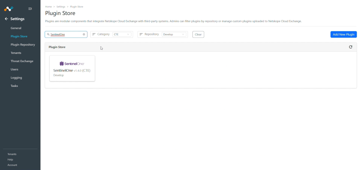Open the SentinelOne v1.4.0 plugin title
Viewport: 361px width, 170px height.
[72, 70]
